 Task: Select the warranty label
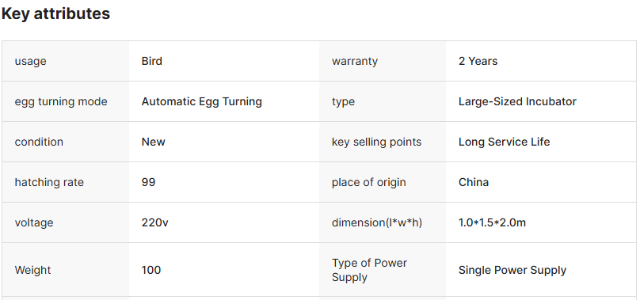coord(355,61)
